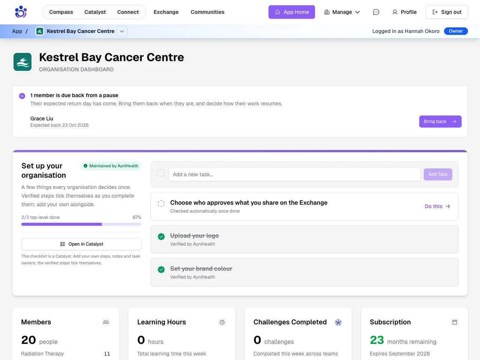480x360 pixels.
Task: Click the Challenges Completed badge icon
Action: [338, 322]
